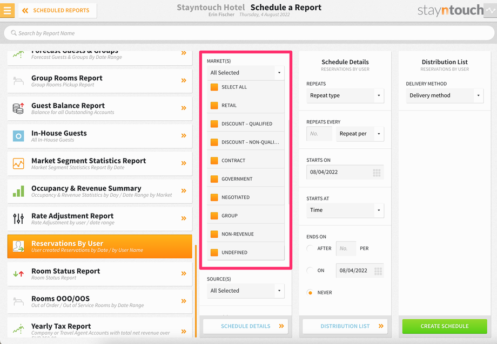This screenshot has height=344, width=497.
Task: Open the Starts On calendar picker icon
Action: click(x=377, y=173)
